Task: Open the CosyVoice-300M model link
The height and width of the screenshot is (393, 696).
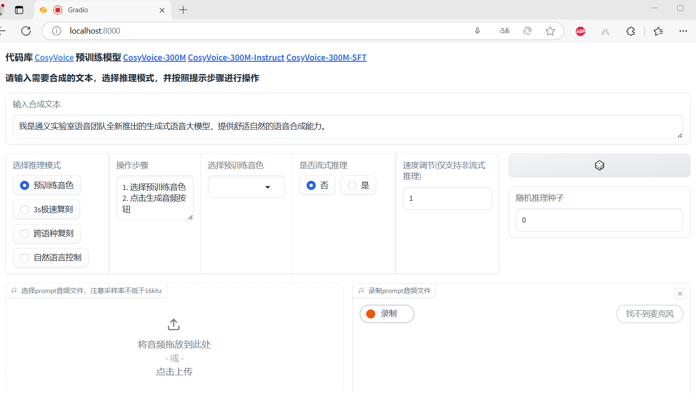Action: click(x=154, y=58)
